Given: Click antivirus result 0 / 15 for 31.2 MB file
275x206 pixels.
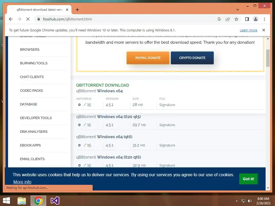Looking at the screenshot, I should pyautogui.click(x=85, y=145).
